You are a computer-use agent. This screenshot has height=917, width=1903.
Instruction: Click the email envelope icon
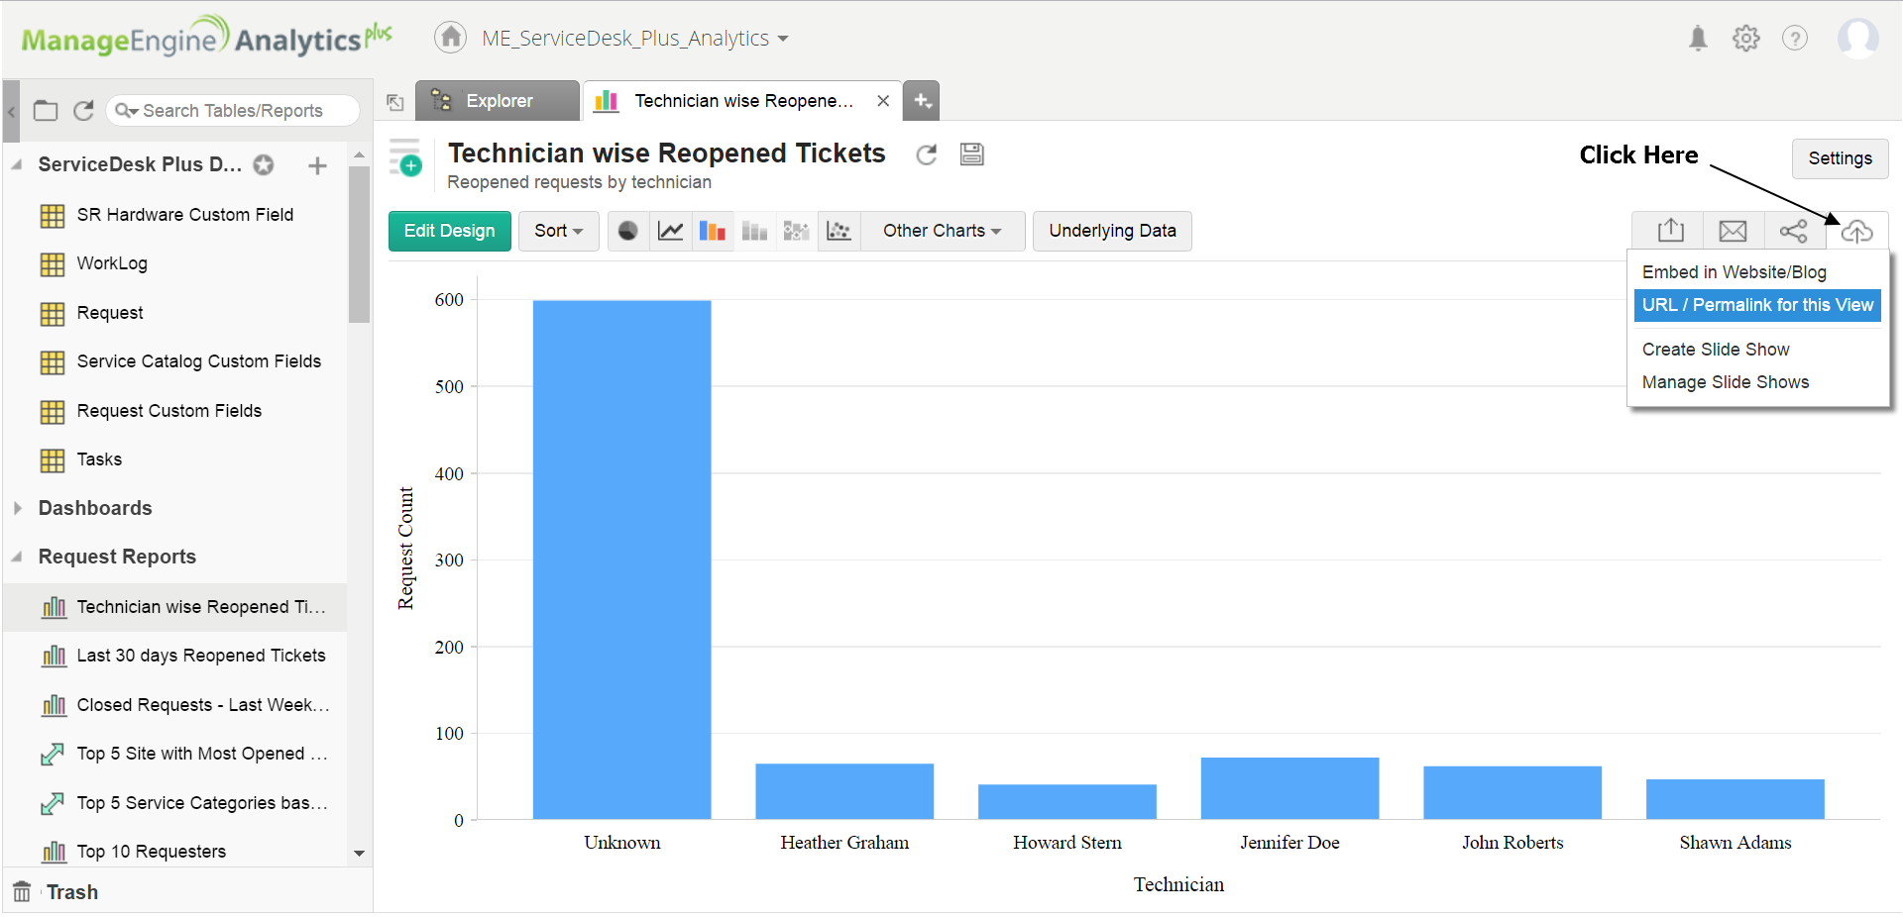pyautogui.click(x=1733, y=231)
